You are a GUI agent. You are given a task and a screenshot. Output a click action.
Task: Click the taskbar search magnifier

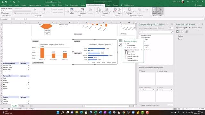[x=63, y=112]
